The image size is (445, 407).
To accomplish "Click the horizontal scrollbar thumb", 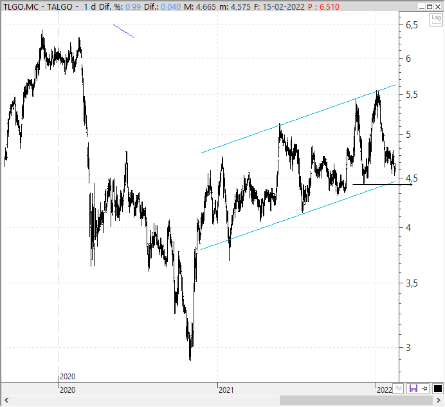I will click(x=356, y=401).
